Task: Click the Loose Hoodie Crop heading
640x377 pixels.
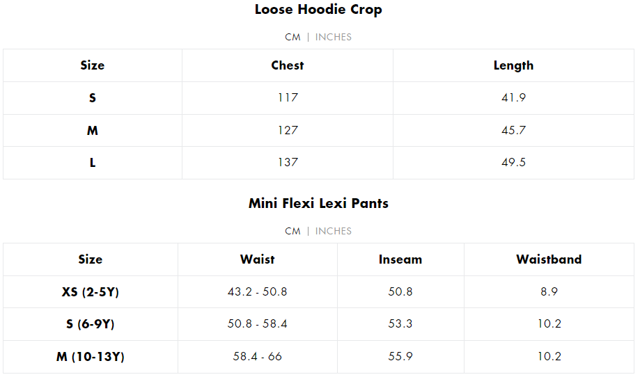Action: (318, 9)
